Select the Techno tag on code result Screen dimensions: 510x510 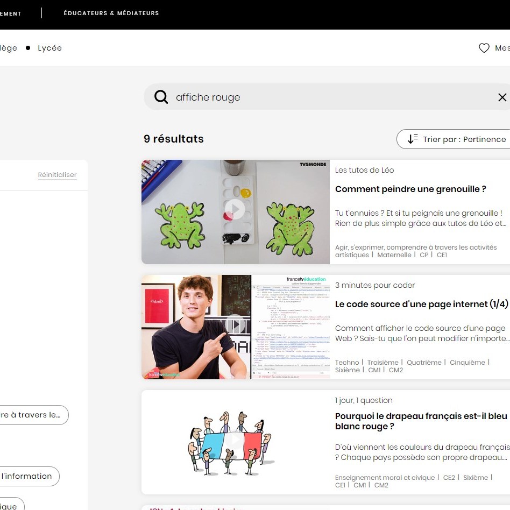point(347,363)
